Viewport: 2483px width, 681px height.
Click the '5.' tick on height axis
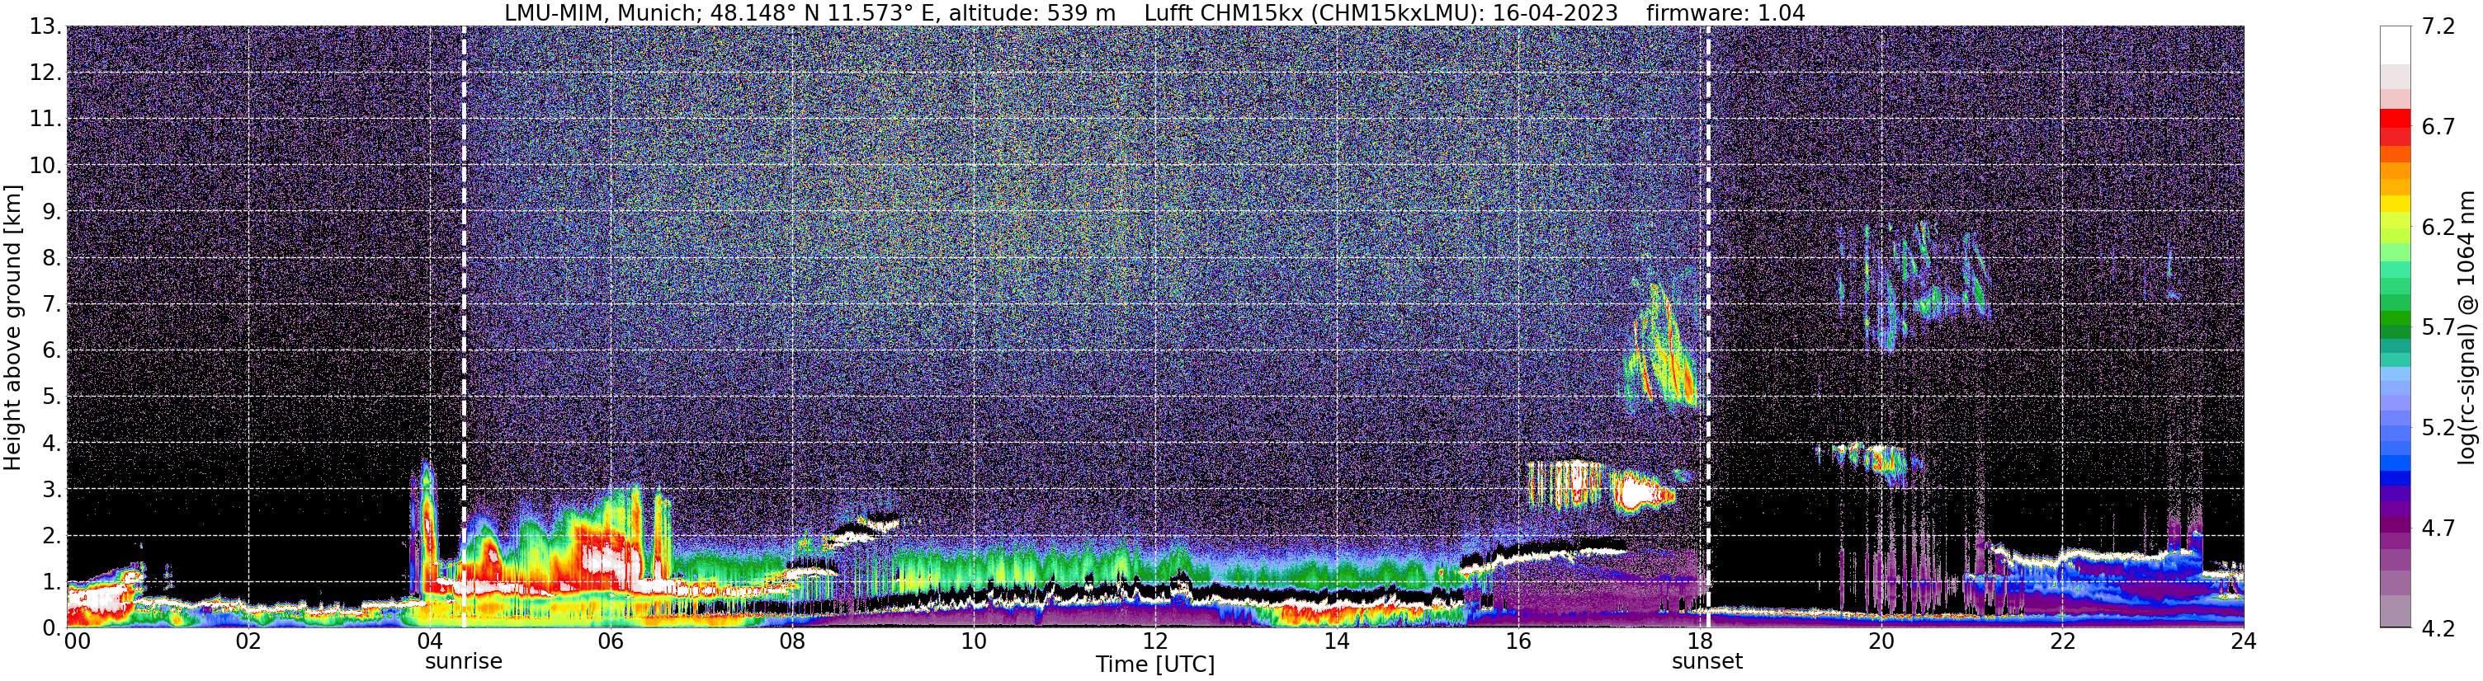(51, 397)
